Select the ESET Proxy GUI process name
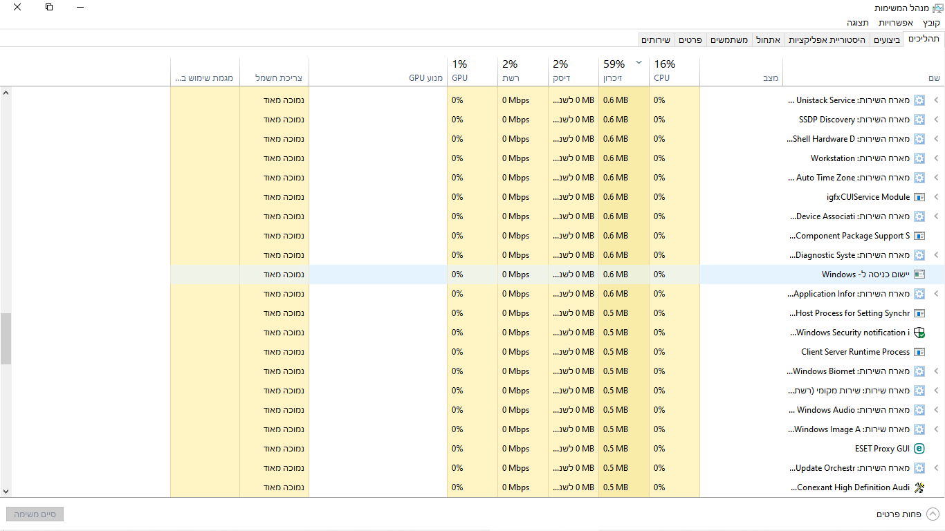The height and width of the screenshot is (531, 945). coord(882,449)
